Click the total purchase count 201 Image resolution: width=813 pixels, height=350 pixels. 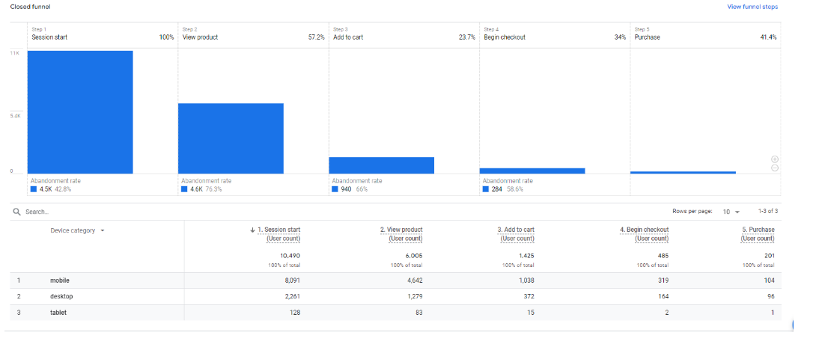tap(770, 256)
